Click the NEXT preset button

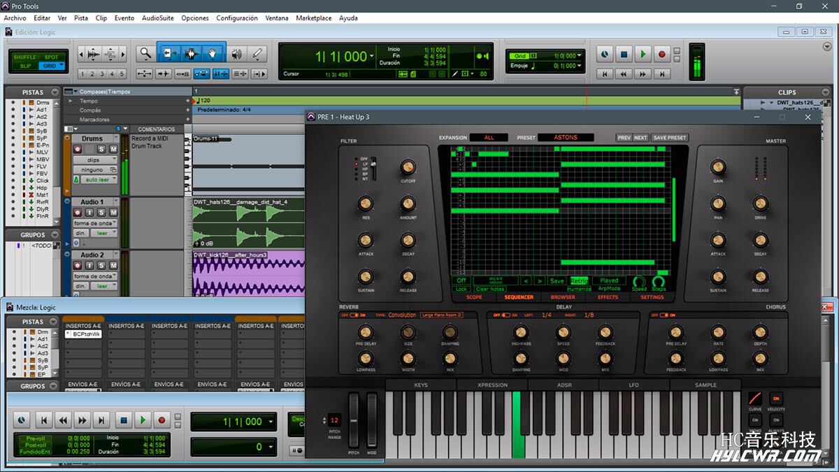[640, 138]
